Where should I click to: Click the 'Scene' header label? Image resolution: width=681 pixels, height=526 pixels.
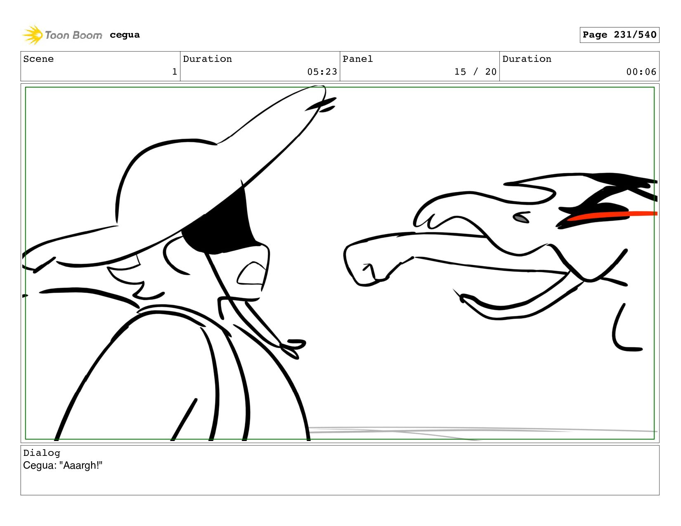(x=38, y=59)
